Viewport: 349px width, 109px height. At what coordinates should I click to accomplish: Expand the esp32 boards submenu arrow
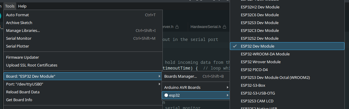227,95
